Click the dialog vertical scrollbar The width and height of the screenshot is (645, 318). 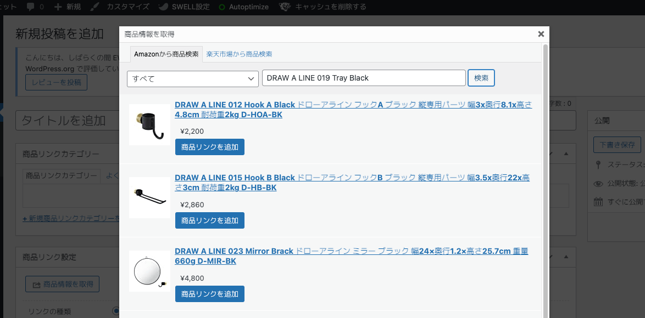tap(546, 180)
